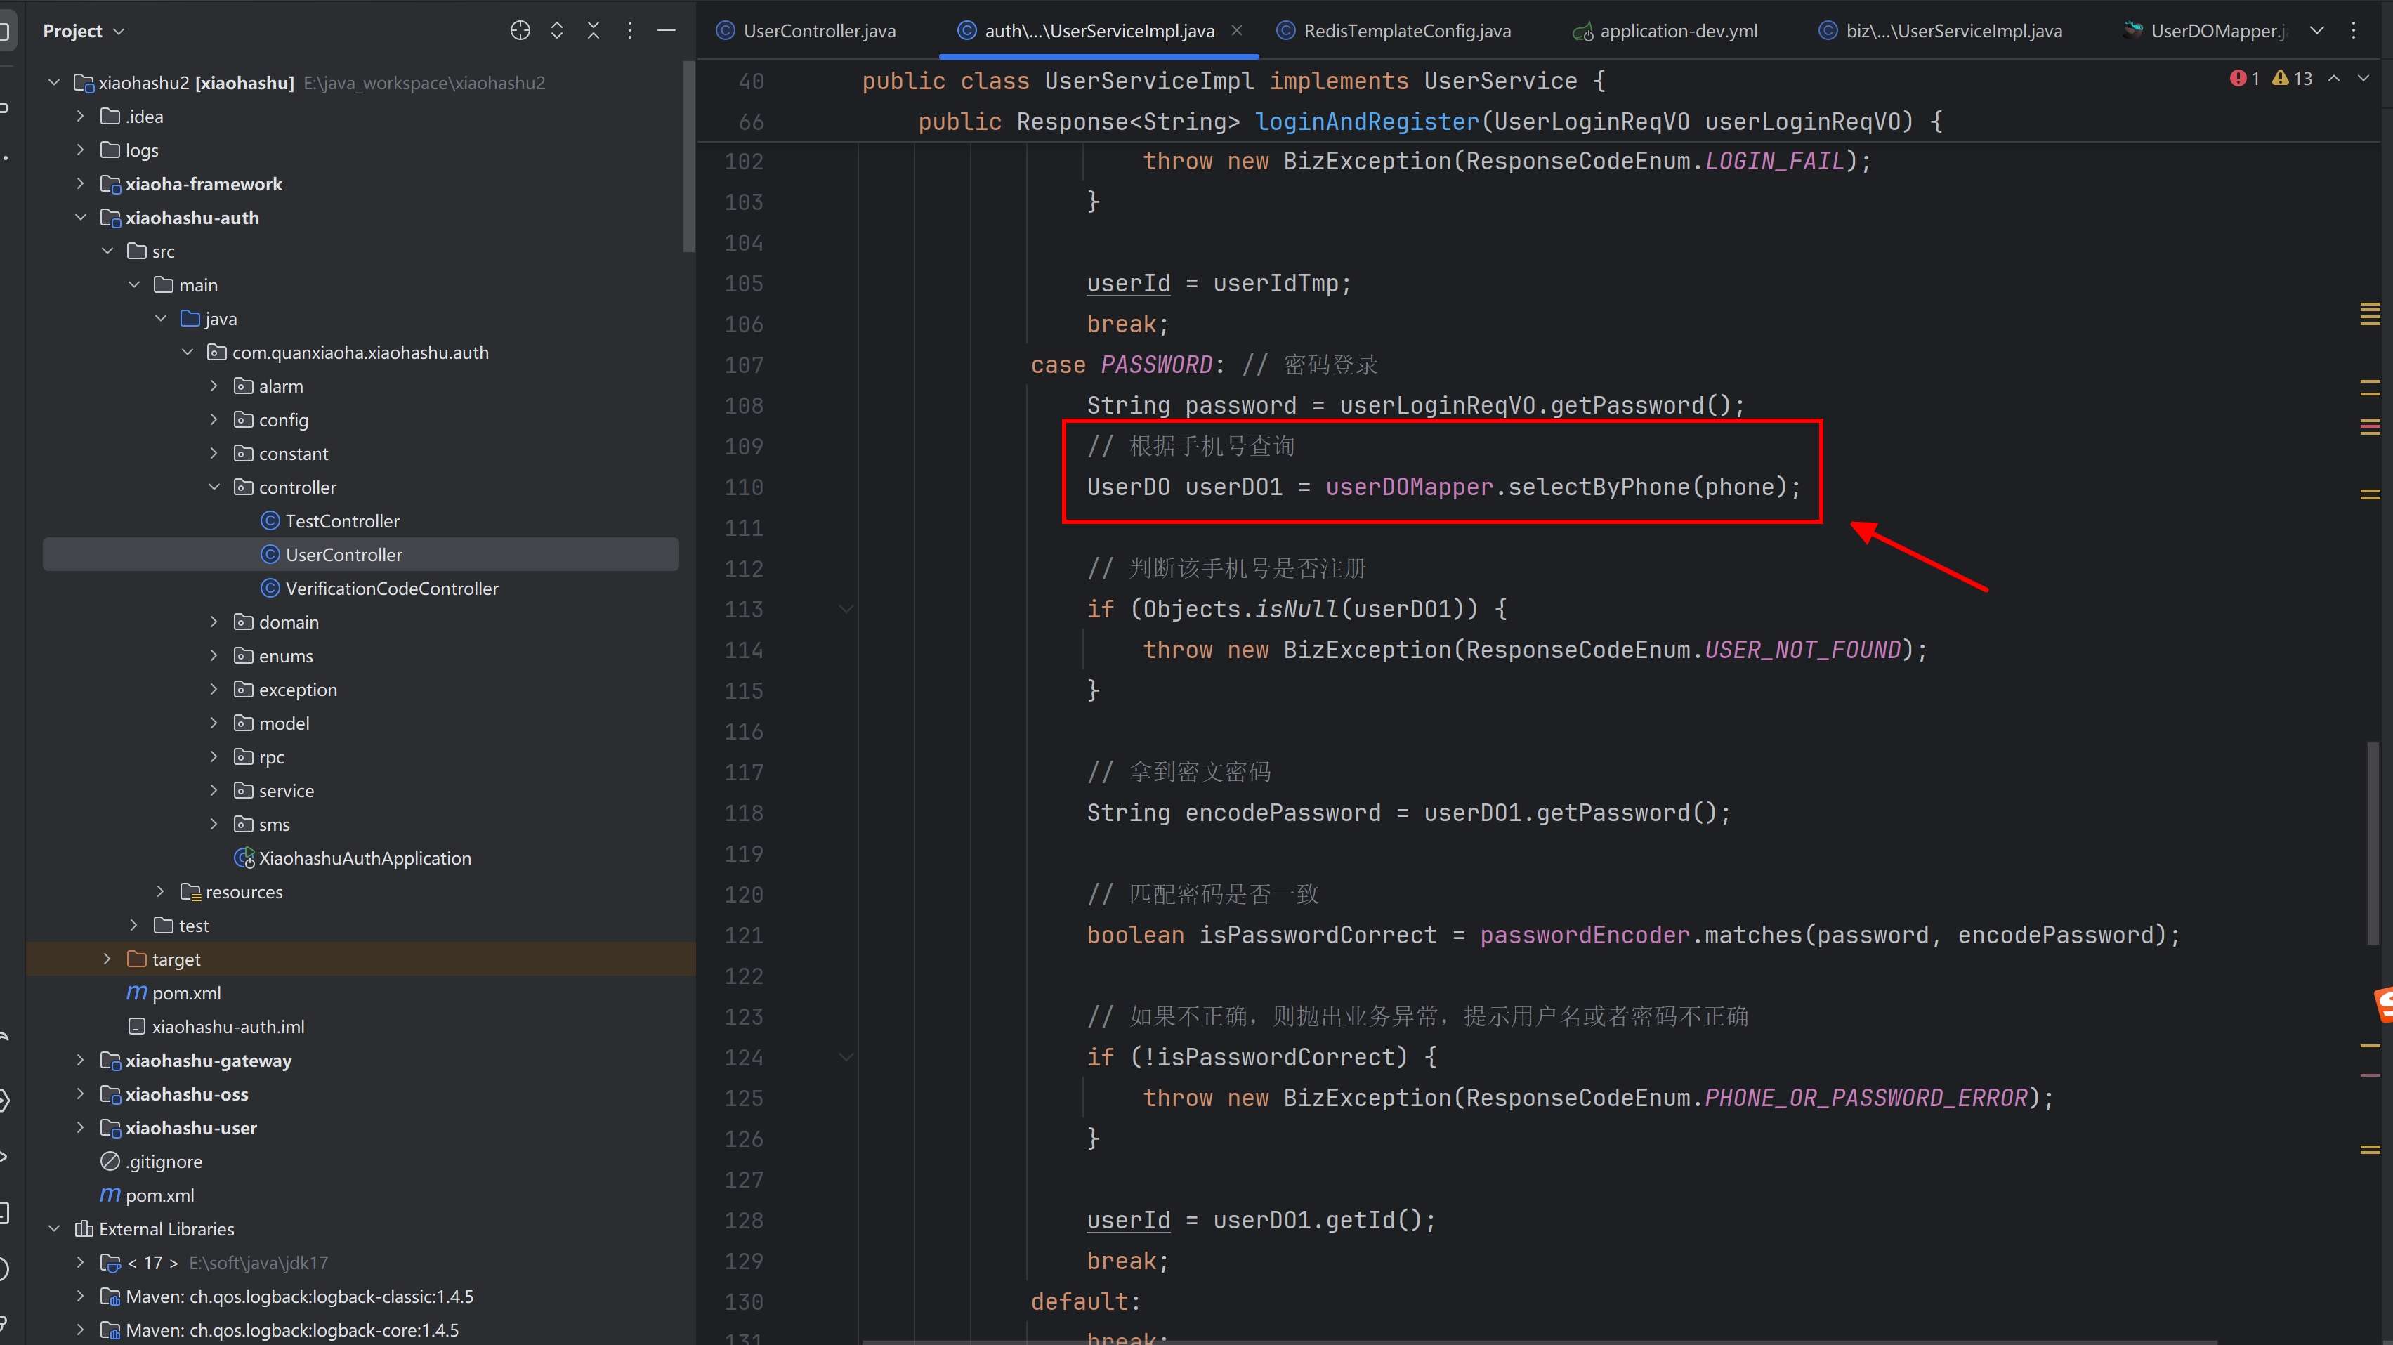Open editor tabs overflow dropdown
The image size is (2393, 1345).
click(x=2317, y=31)
